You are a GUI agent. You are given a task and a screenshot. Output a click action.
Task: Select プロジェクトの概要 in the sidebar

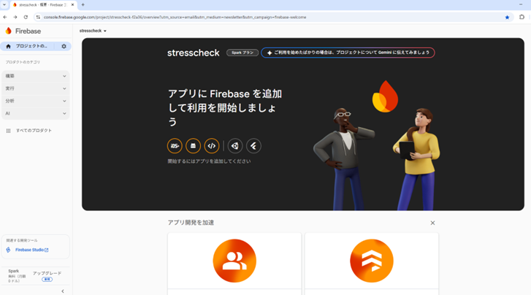tap(31, 46)
